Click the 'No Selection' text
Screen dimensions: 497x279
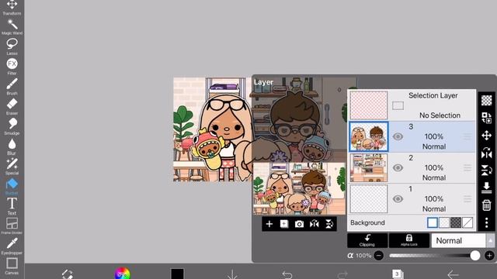click(440, 115)
